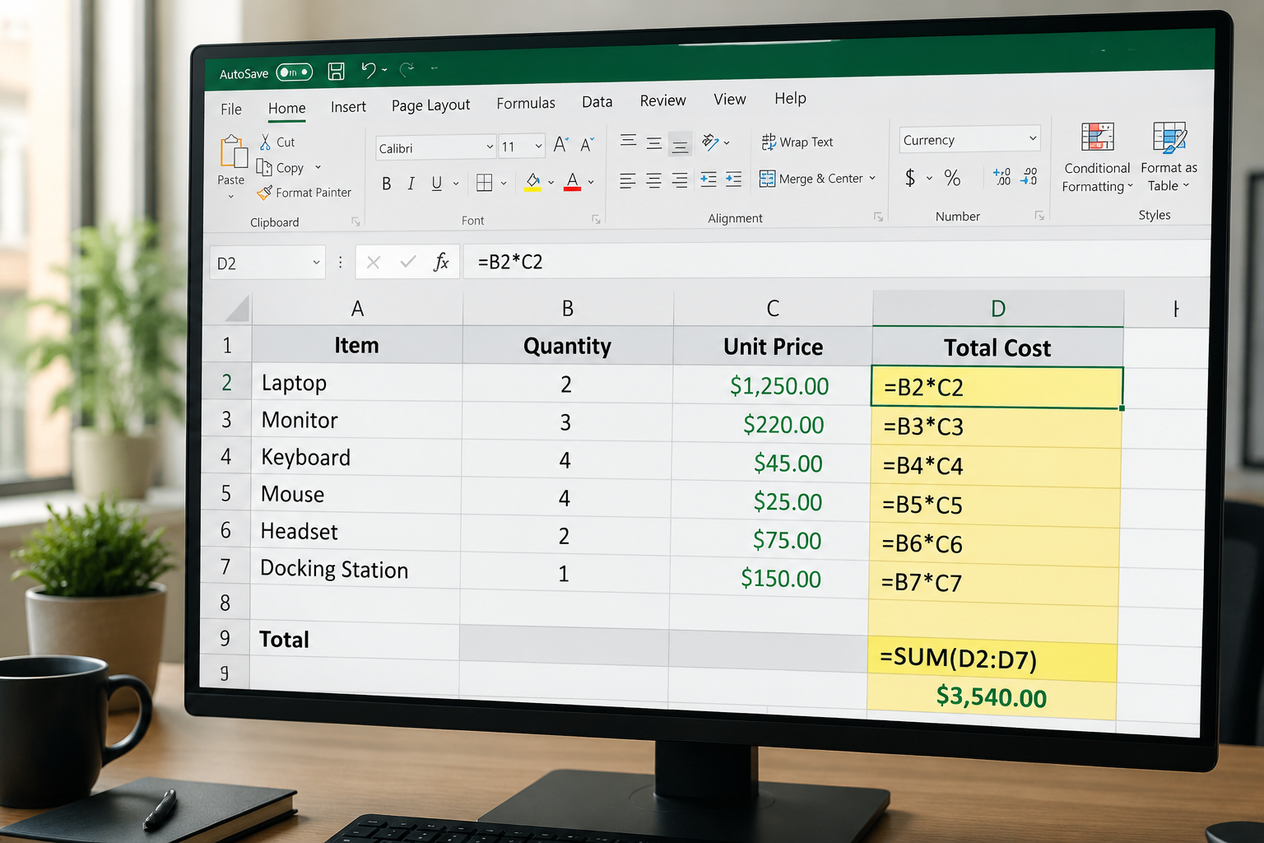Select the cell containing =SUM(D2:D7)
This screenshot has height=843, width=1264.
pyautogui.click(x=992, y=659)
